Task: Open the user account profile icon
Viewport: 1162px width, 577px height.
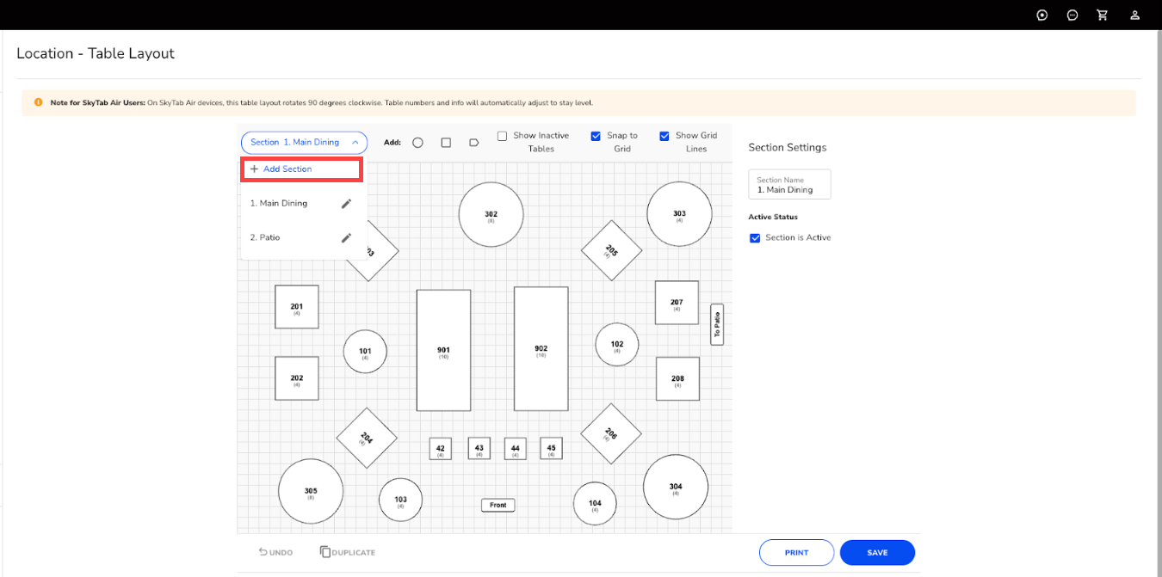Action: 1135,15
